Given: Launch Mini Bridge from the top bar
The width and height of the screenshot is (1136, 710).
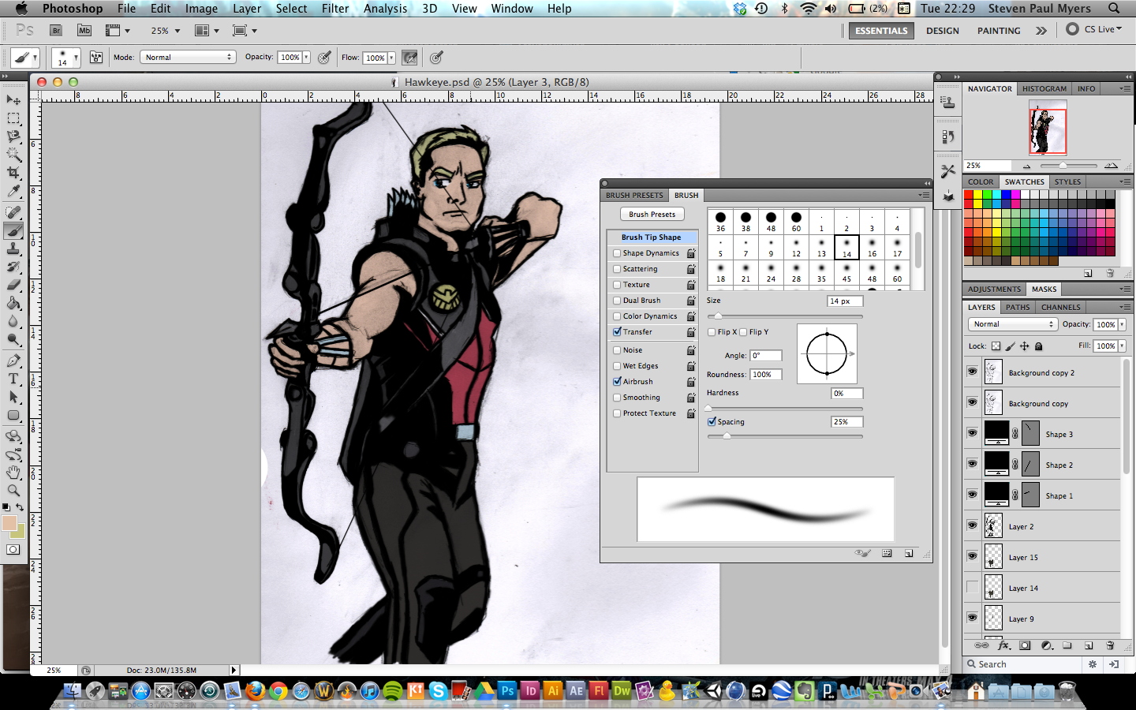Looking at the screenshot, I should point(84,31).
